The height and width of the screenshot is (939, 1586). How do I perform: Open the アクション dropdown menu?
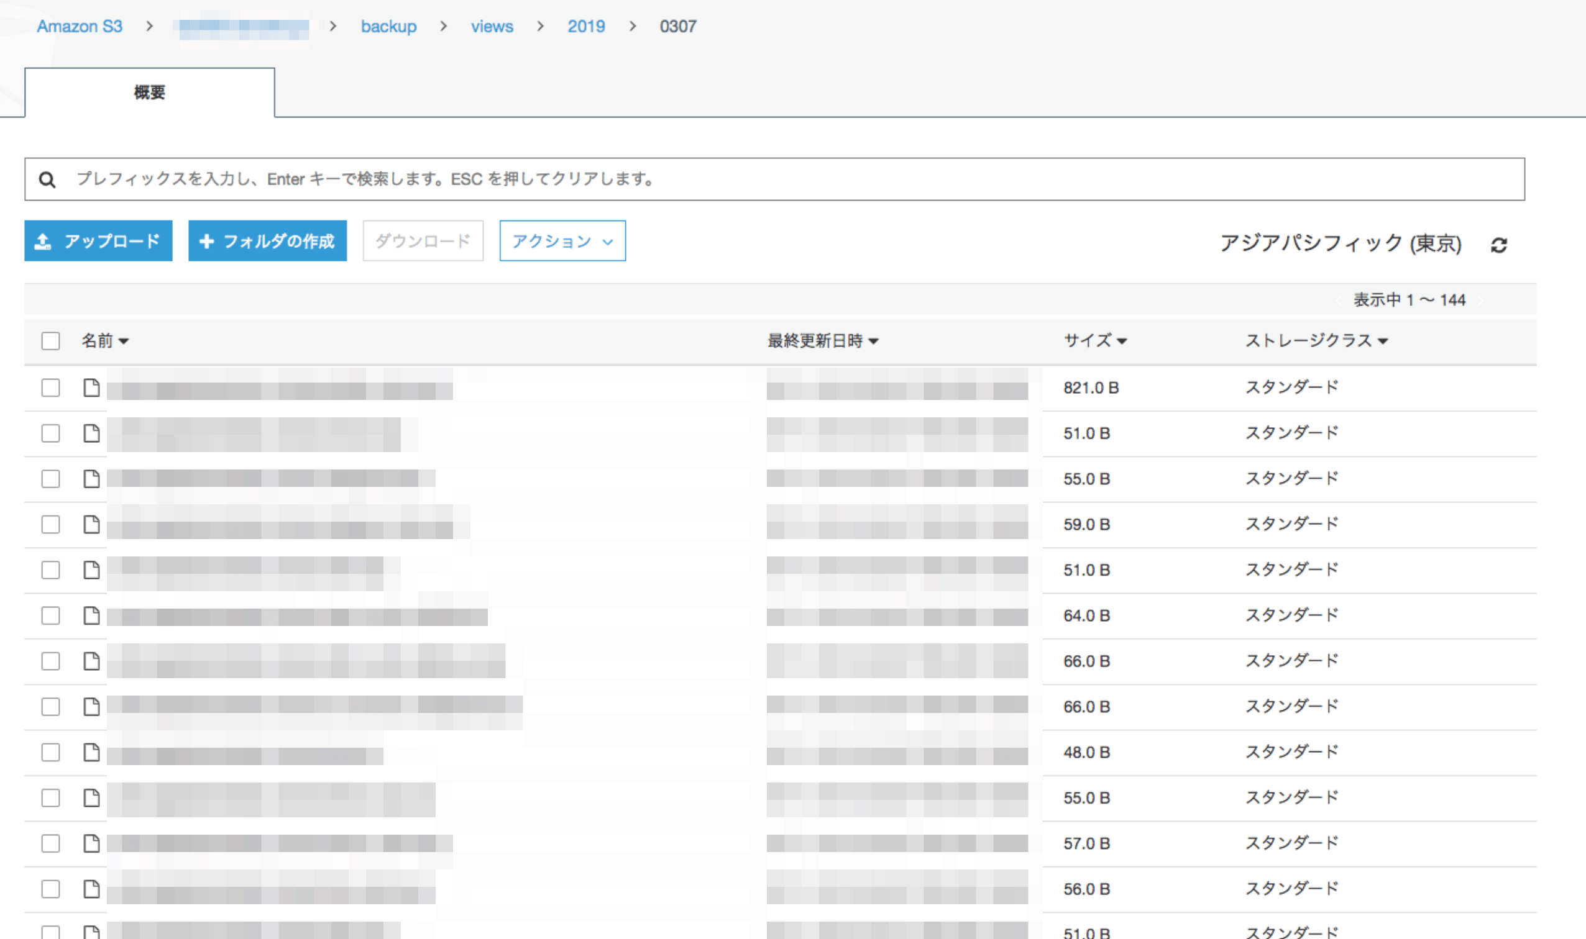click(x=562, y=241)
